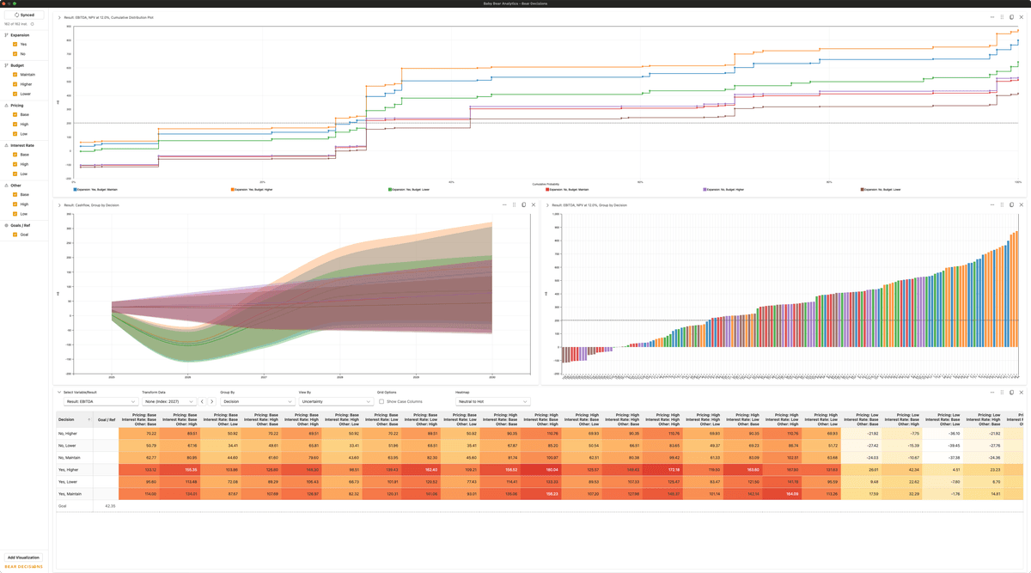Uncheck Yes under the Expansion filter
Image resolution: width=1031 pixels, height=573 pixels.
coord(15,44)
